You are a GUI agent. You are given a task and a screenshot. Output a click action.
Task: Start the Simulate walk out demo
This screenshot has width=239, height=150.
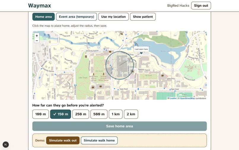[x=63, y=140]
